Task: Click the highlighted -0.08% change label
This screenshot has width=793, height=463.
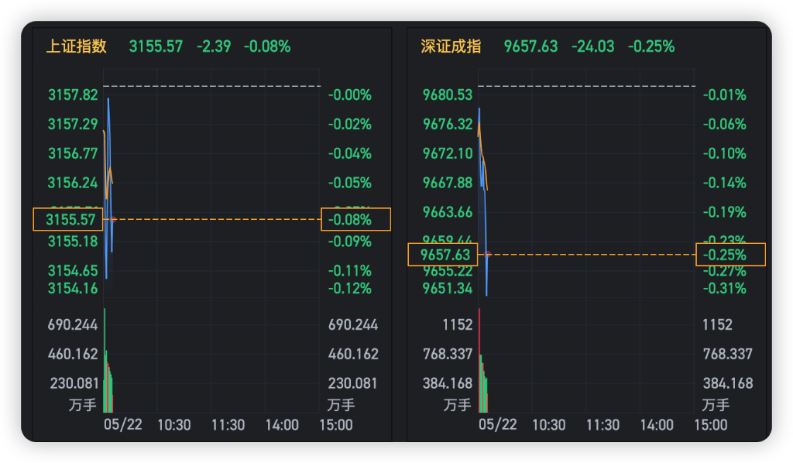Action: 356,219
